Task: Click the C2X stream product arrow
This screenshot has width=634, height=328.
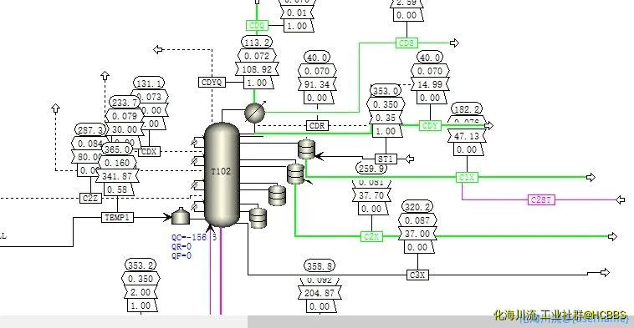Action: [x=612, y=236]
